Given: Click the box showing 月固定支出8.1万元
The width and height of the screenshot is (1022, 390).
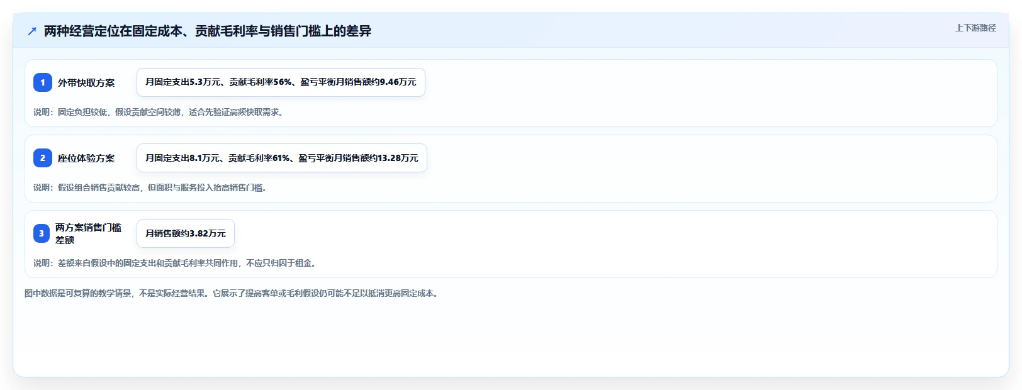Looking at the screenshot, I should 282,158.
